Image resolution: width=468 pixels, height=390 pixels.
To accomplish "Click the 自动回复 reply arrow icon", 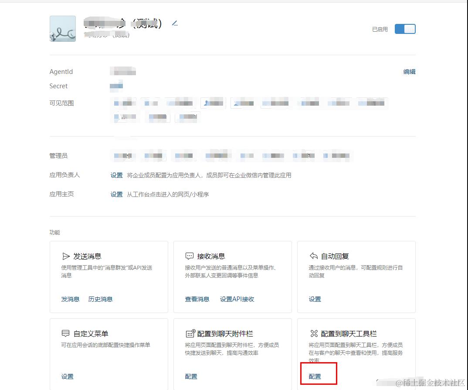I will pos(314,256).
